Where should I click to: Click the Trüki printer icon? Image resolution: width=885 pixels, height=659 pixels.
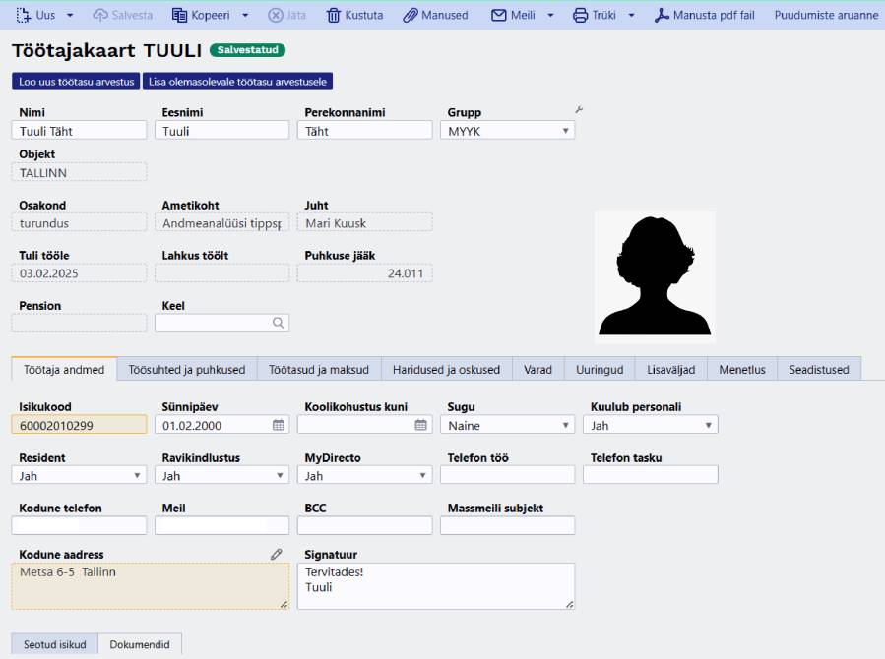point(581,16)
